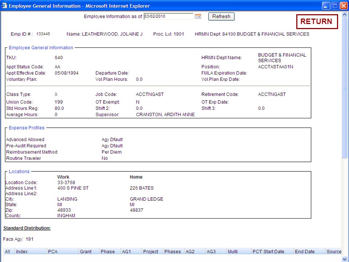Screen dimensions: 349x262
Task: Click the Phase column header
Action: click(110, 251)
